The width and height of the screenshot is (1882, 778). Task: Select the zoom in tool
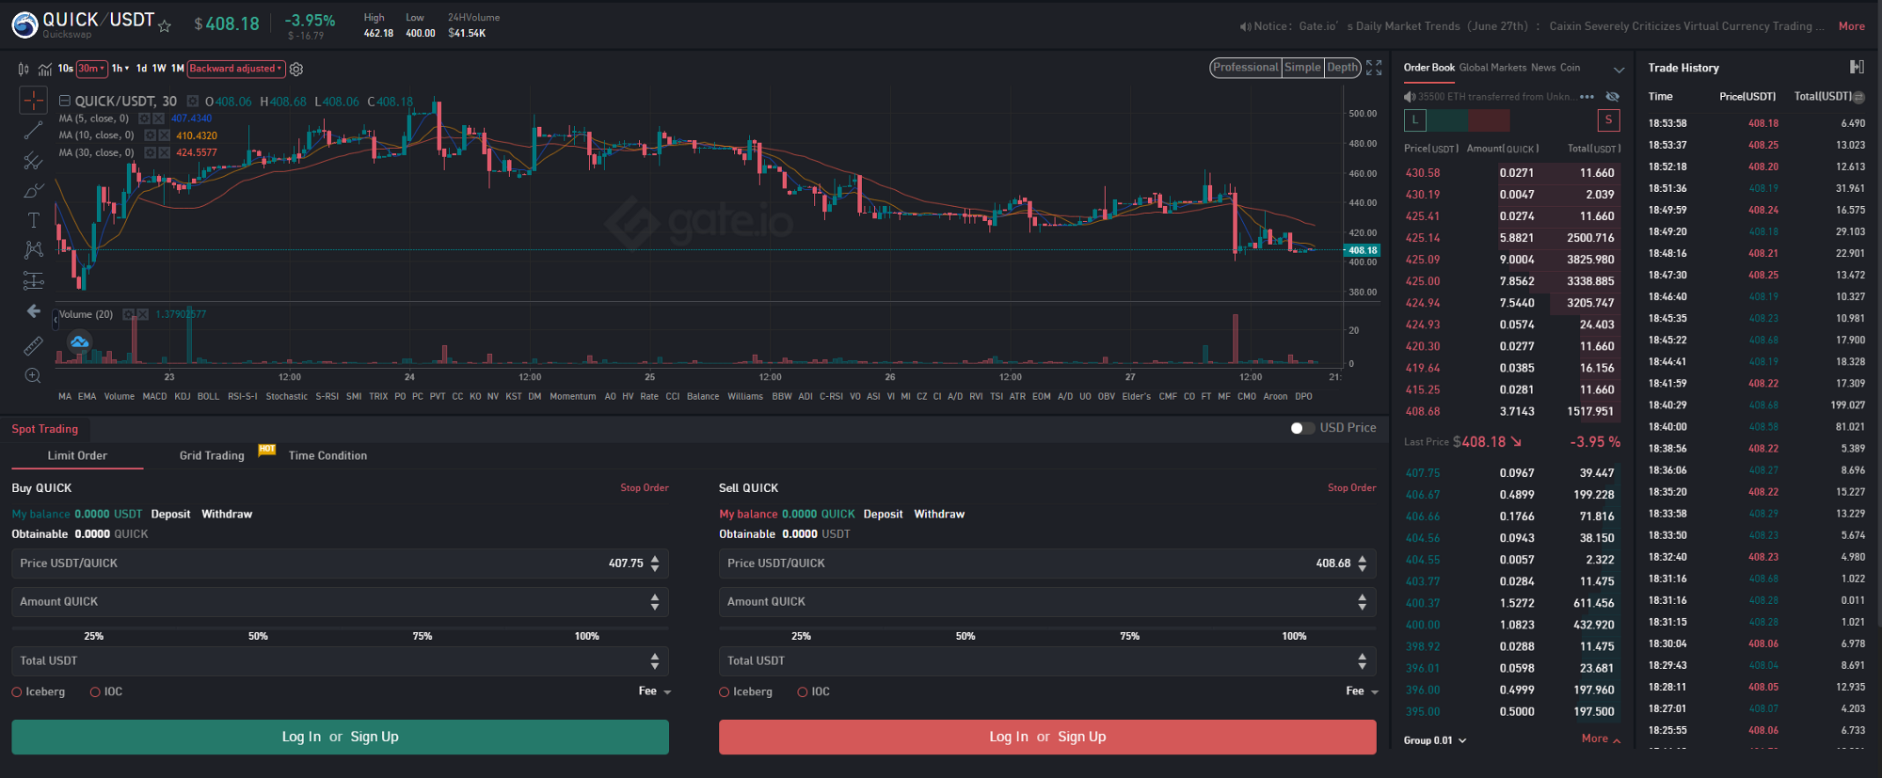[x=33, y=375]
